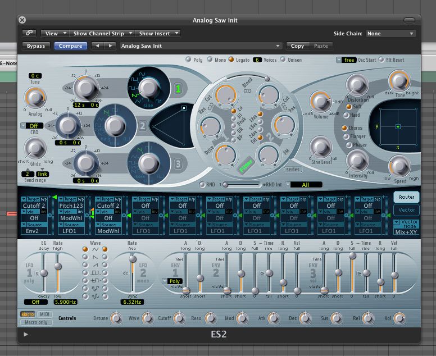Click the Reso macro knob
The height and width of the screenshot is (356, 436).
coord(211,318)
